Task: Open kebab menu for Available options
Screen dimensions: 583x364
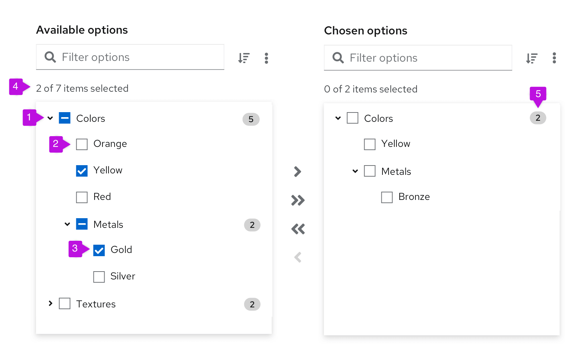Action: (x=266, y=58)
